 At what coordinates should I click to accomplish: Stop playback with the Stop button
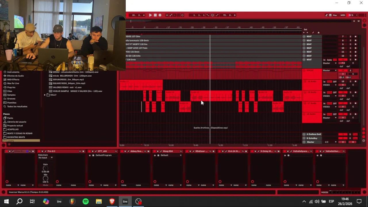155,15
